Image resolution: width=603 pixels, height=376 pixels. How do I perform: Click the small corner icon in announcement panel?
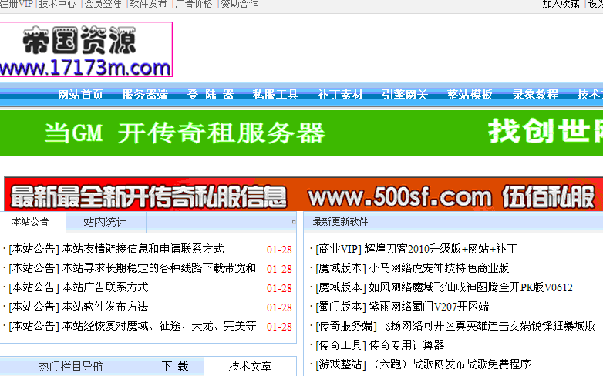293,222
